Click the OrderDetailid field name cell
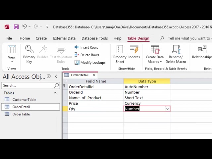 click(x=96, y=87)
